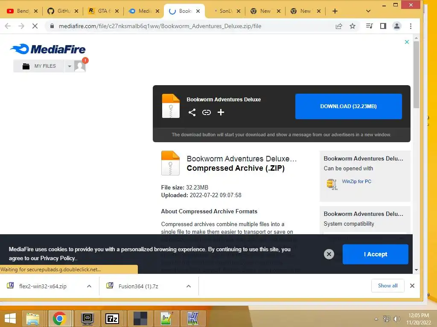
Task: Open downloaded Fusion364 (1).7z
Action: (x=138, y=286)
